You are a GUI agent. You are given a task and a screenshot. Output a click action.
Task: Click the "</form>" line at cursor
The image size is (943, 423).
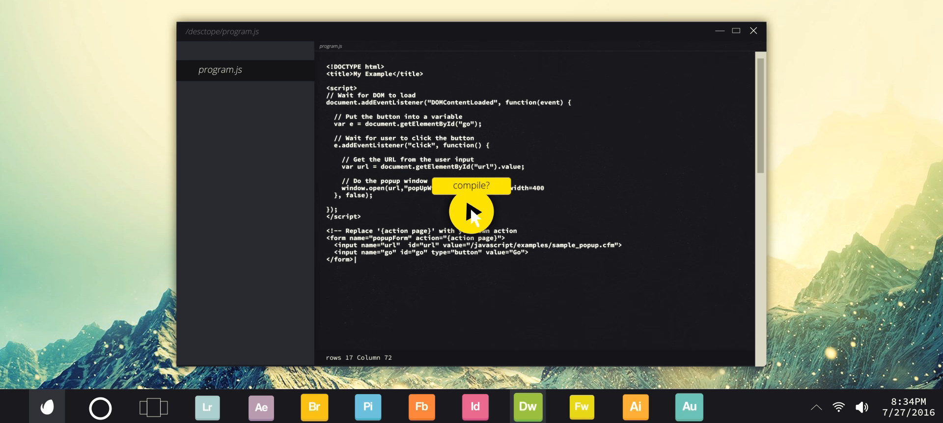click(340, 260)
